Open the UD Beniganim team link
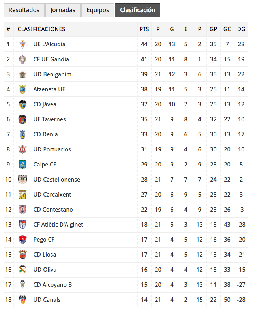Viewport: 253px width, 314px height. [52, 74]
